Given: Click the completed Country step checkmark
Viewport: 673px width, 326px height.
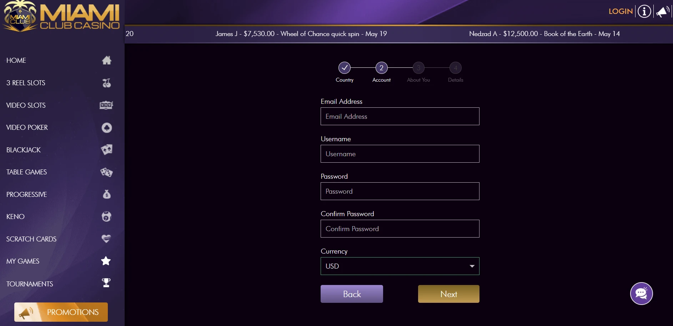Looking at the screenshot, I should tap(345, 68).
